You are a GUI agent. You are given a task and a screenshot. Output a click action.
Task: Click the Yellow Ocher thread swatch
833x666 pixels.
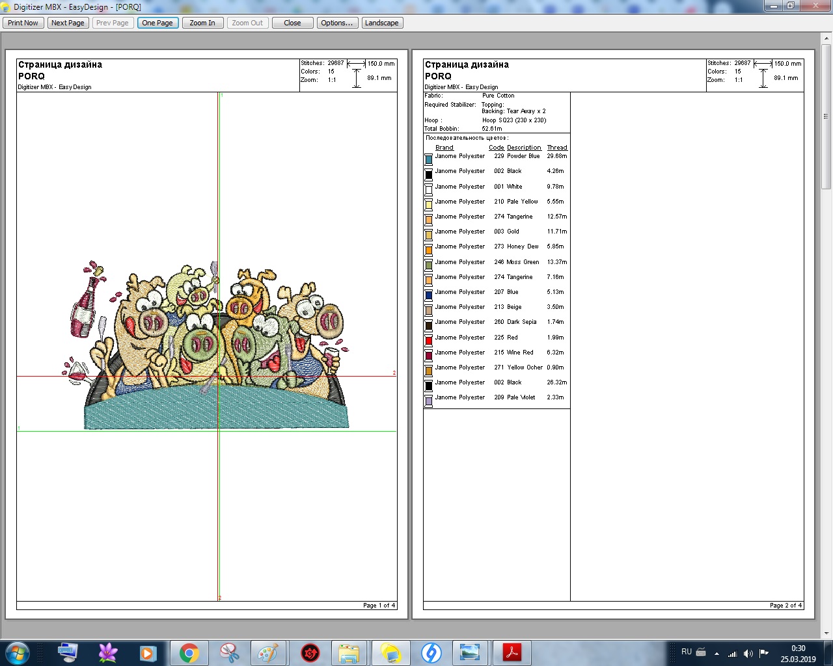[x=428, y=370]
